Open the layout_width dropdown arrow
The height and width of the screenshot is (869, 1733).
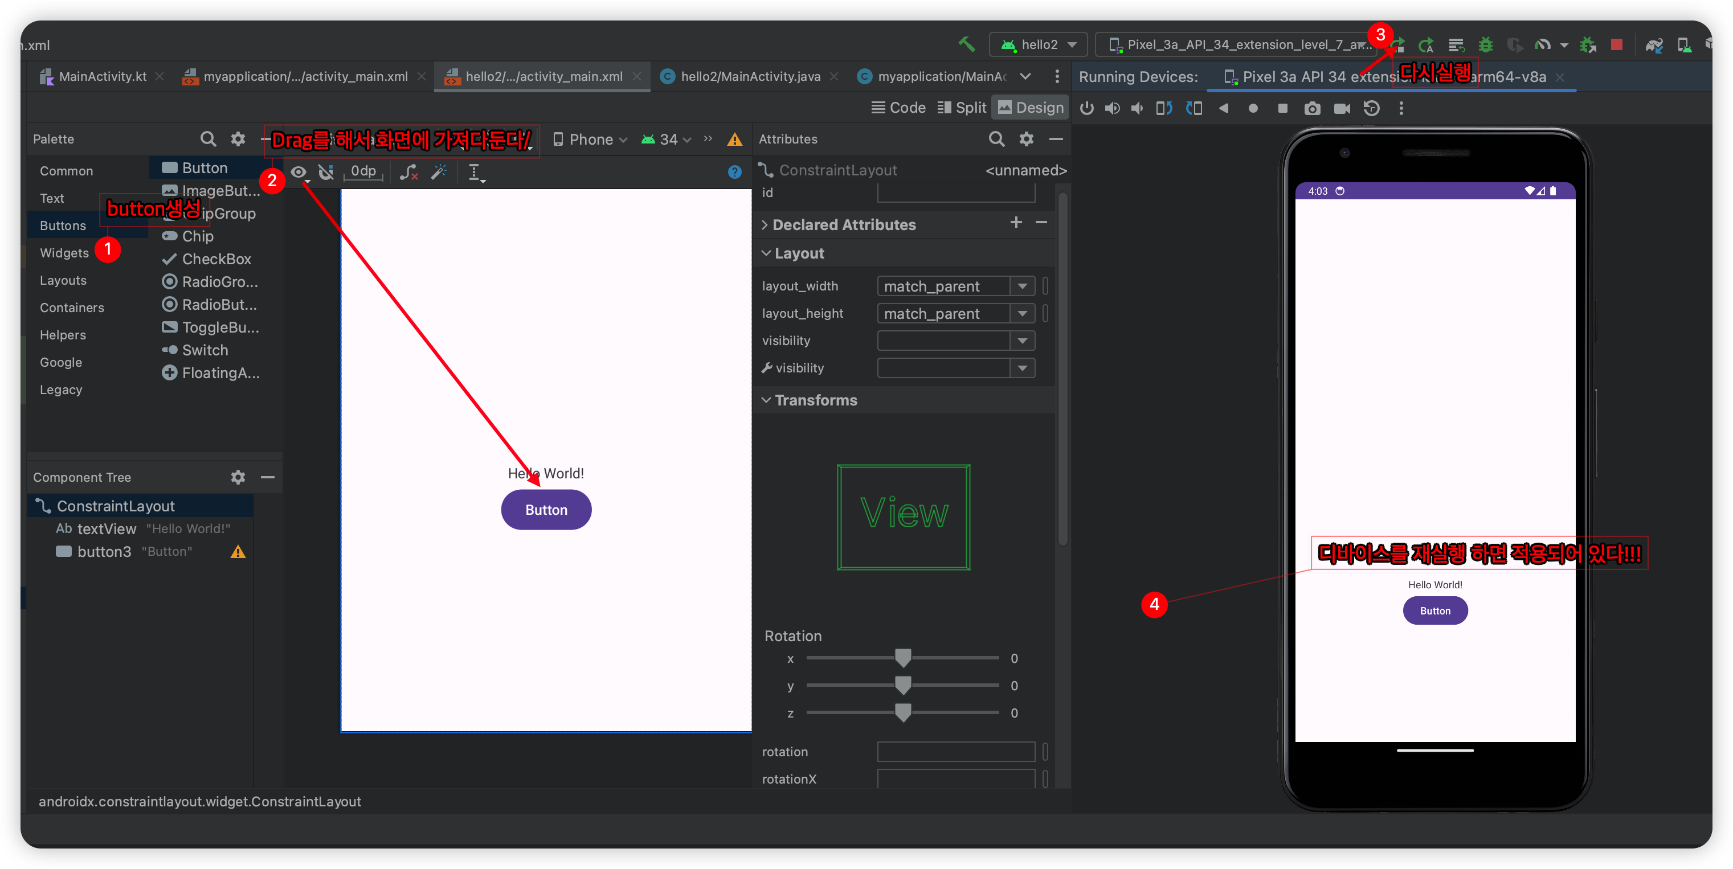[1022, 286]
